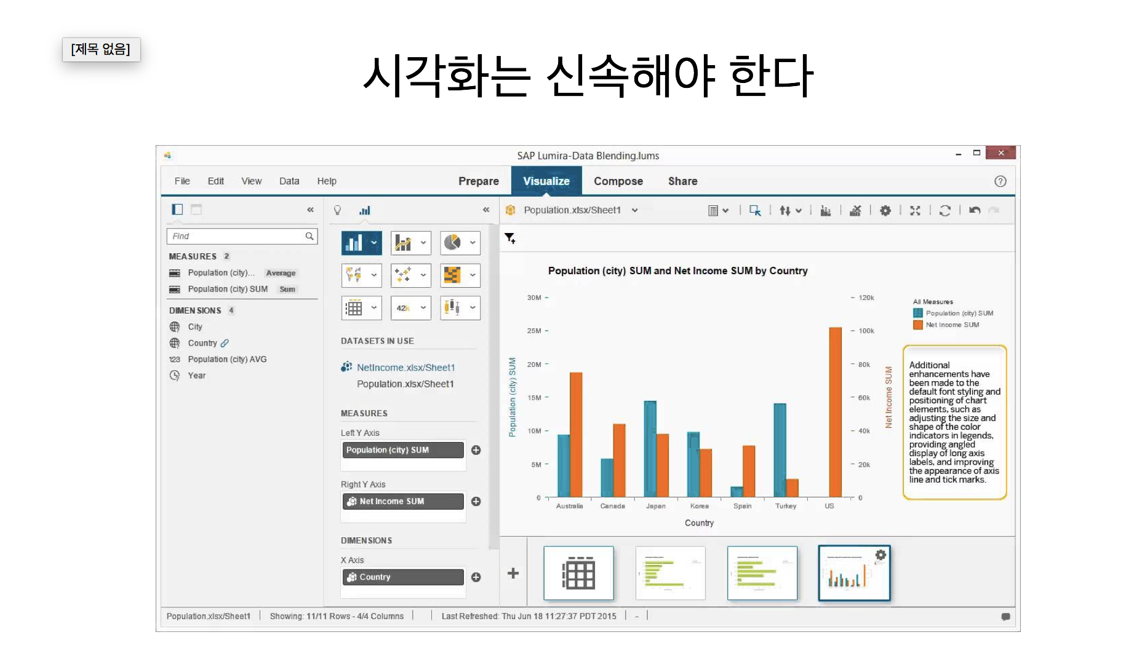The height and width of the screenshot is (648, 1142).
Task: Select the geographic map chart icon
Action: tap(354, 275)
